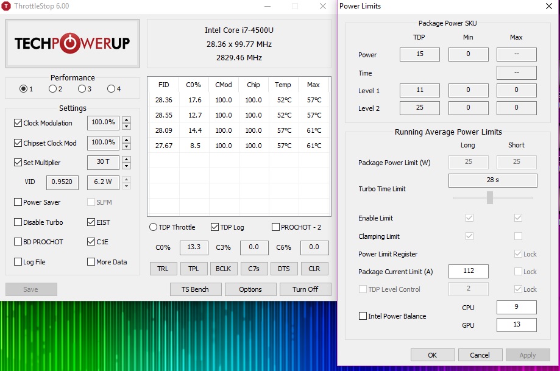
Task: Click the Power Balance GPU field showing 13
Action: (516, 325)
